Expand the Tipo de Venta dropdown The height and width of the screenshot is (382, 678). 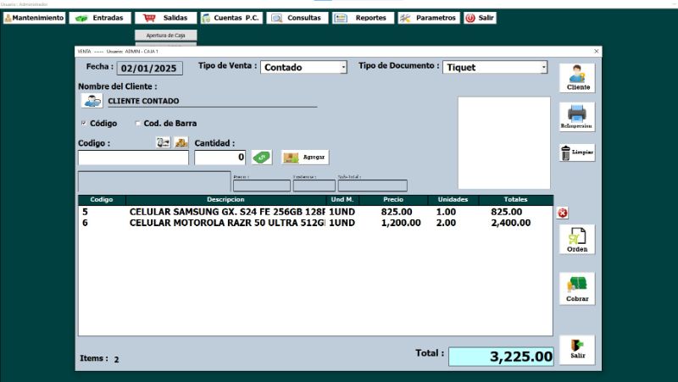pyautogui.click(x=343, y=68)
